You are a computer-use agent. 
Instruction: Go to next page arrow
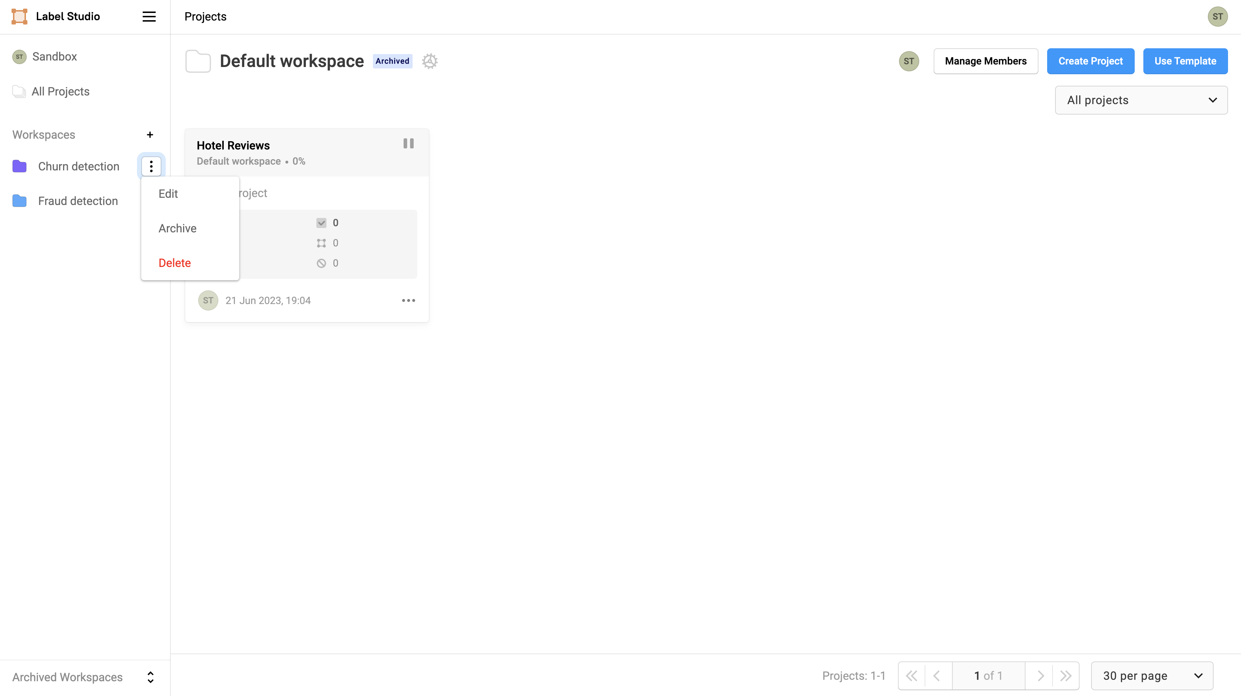[x=1040, y=676]
